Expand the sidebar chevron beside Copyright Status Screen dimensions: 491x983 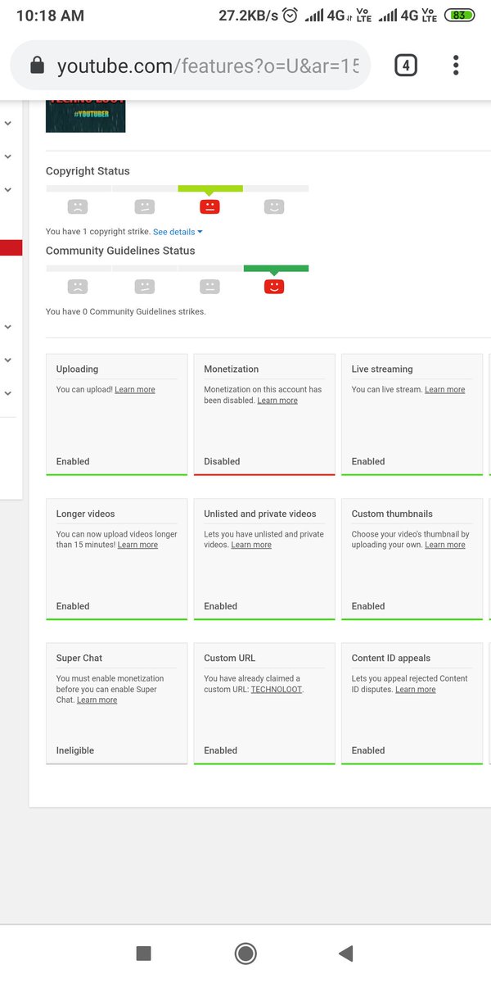(7, 189)
